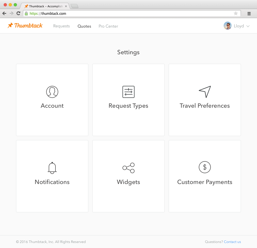
Task: Open the Quotes nav item
Action: 84,26
